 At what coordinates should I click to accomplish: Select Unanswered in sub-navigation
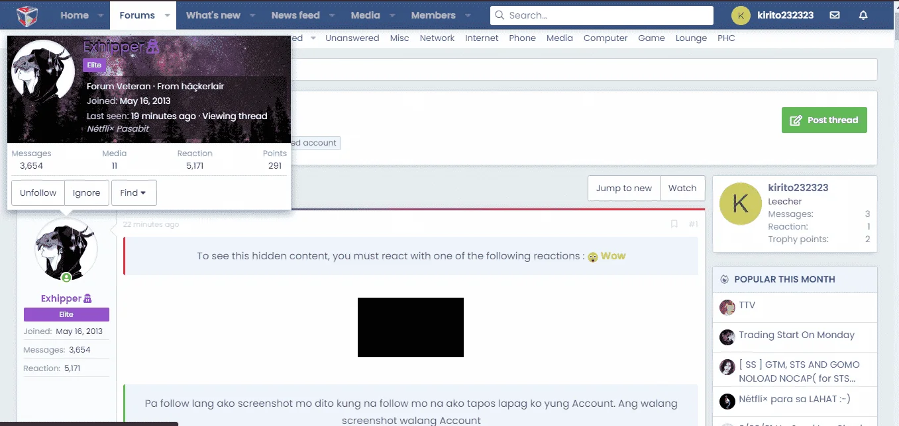coord(352,38)
